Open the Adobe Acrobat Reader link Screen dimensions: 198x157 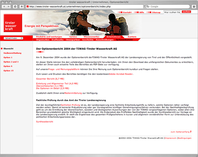(x=121, y=74)
